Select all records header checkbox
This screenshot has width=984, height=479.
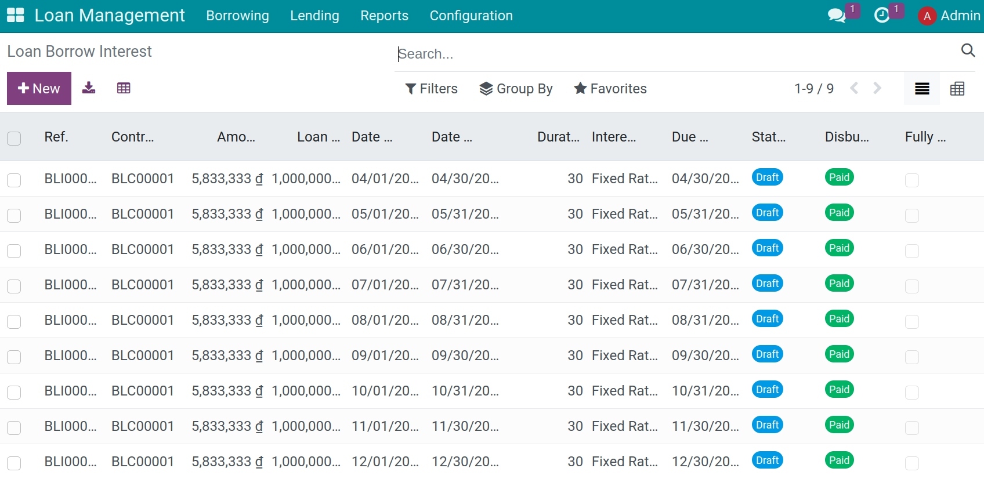[14, 138]
